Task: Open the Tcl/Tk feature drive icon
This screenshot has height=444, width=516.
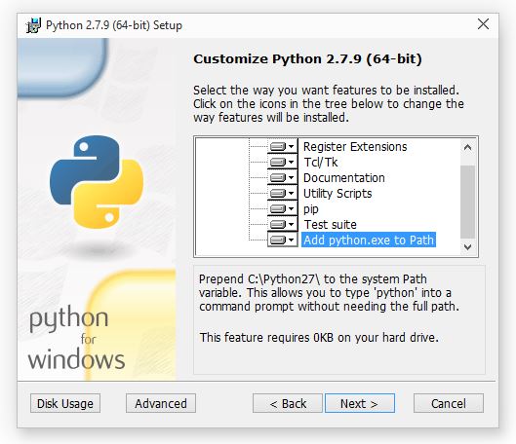Action: (282, 162)
